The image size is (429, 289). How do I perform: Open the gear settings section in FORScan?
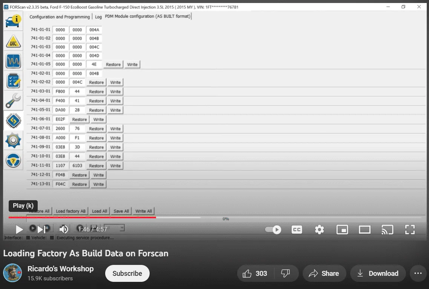point(13,140)
